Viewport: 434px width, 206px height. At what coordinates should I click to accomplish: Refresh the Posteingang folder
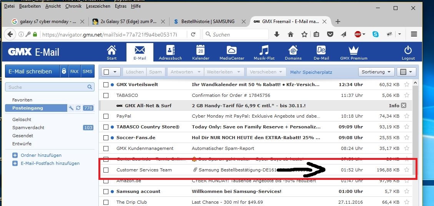point(78,108)
